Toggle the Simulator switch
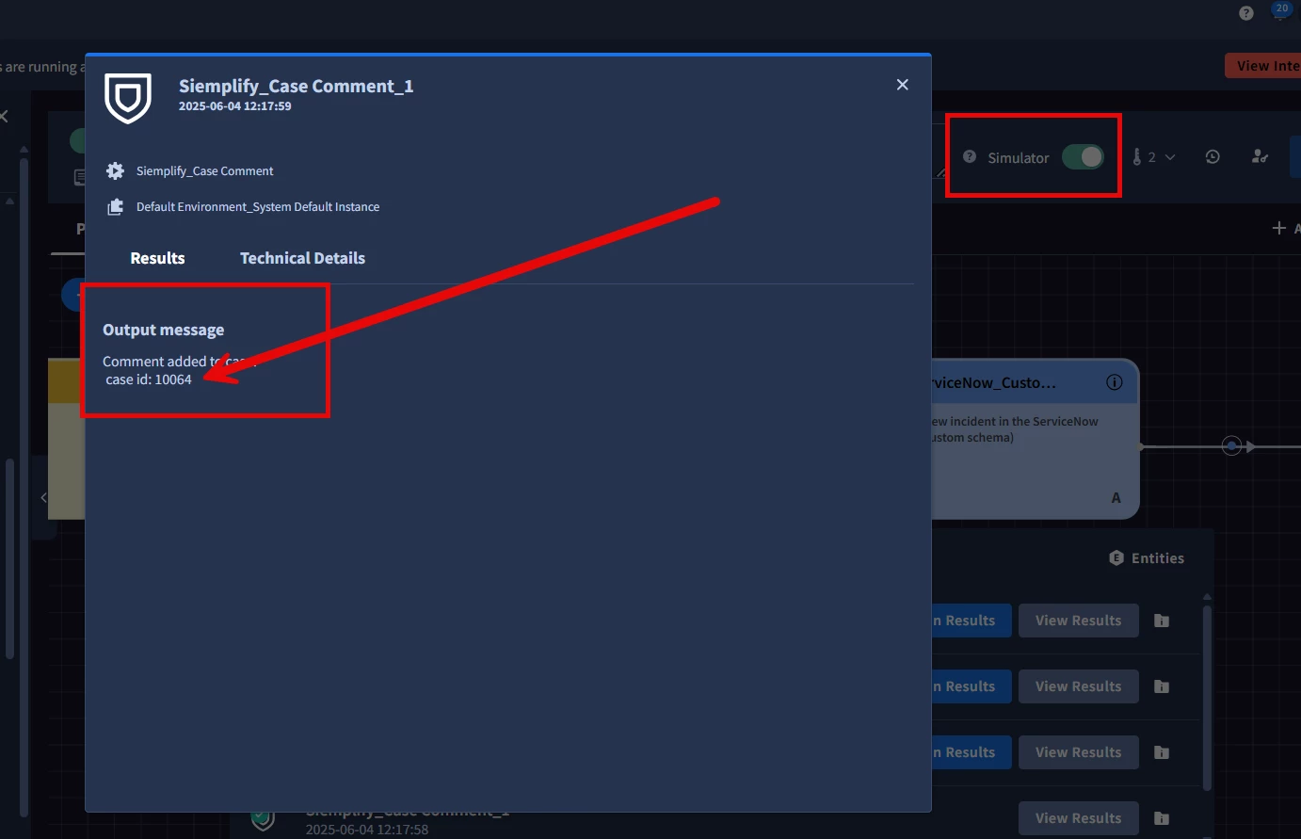This screenshot has width=1301, height=839. [x=1083, y=157]
